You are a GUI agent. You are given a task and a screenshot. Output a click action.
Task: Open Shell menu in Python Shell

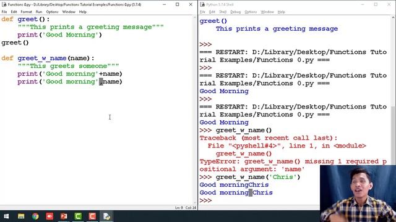[x=223, y=12]
